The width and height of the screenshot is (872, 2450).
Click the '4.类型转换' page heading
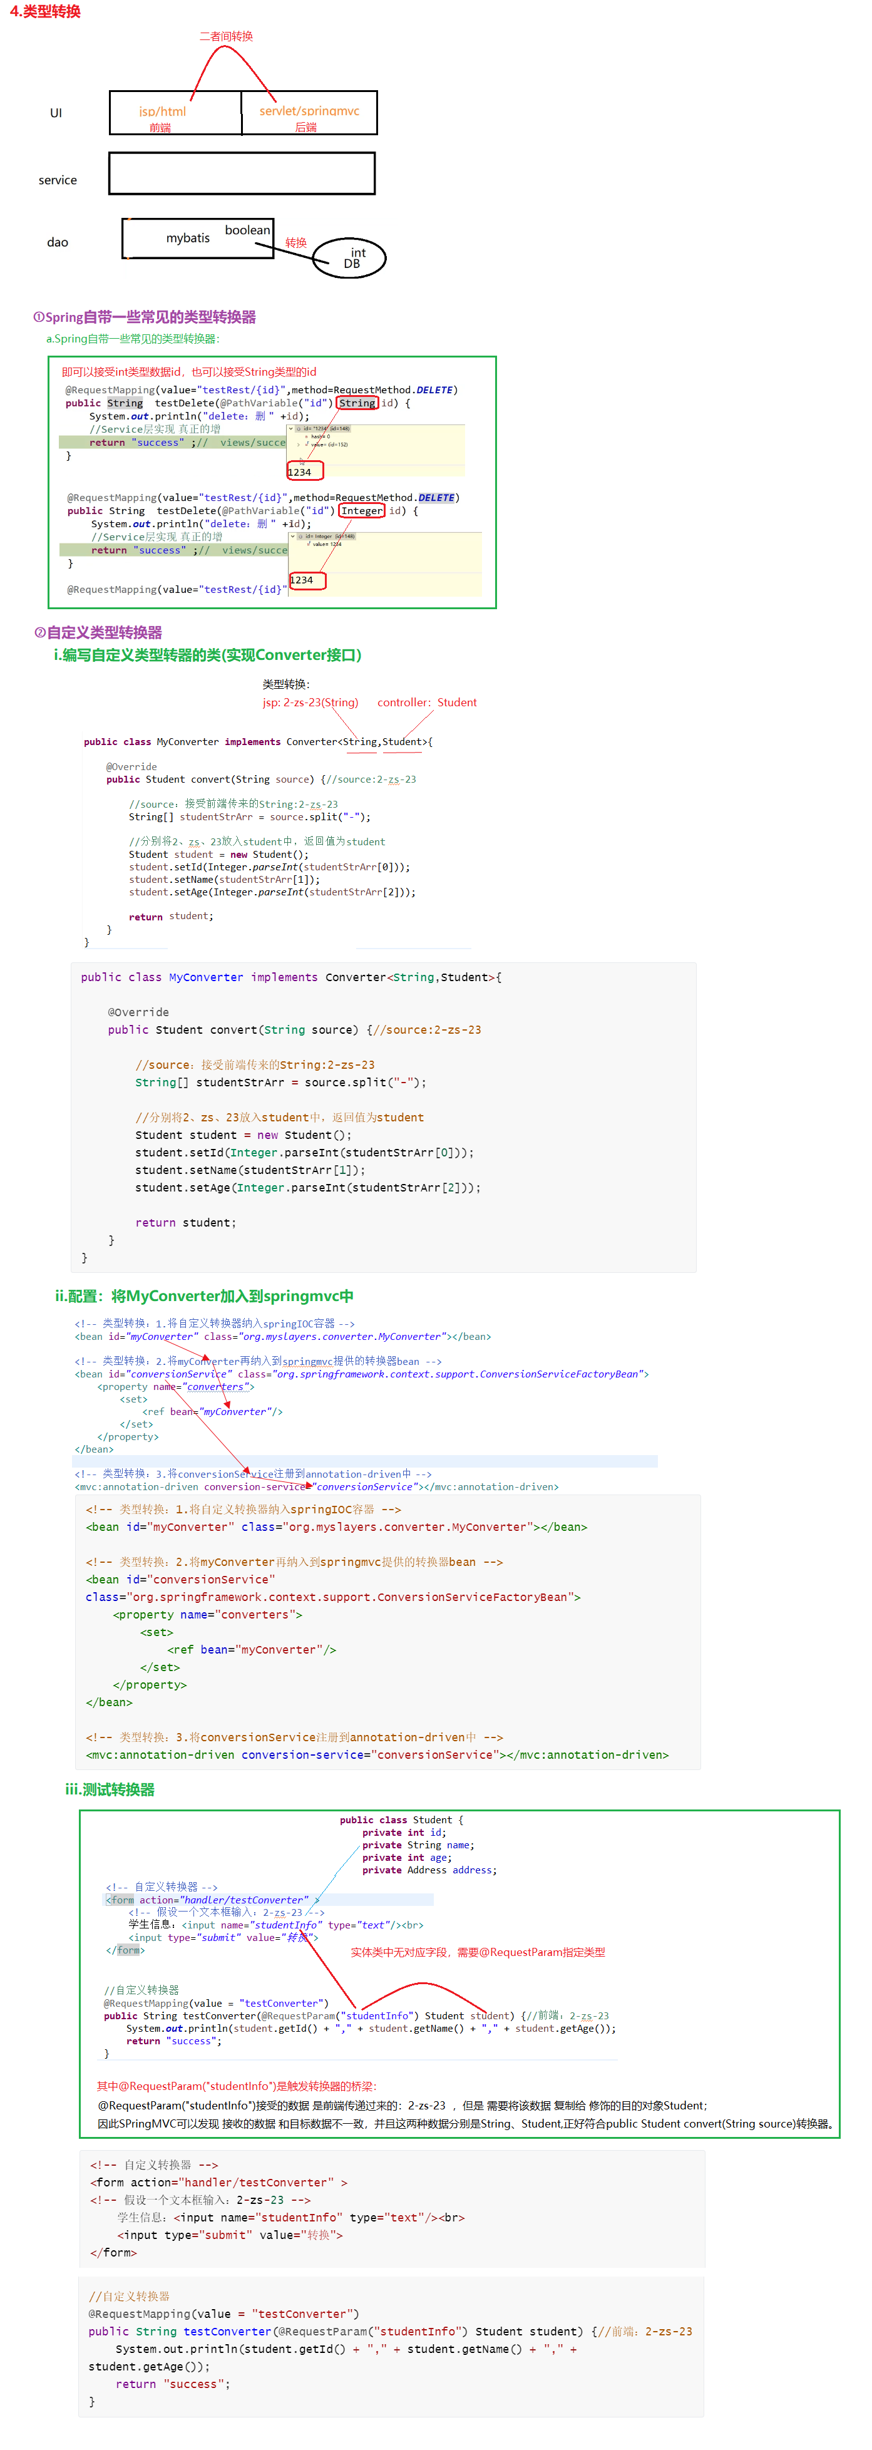point(44,11)
